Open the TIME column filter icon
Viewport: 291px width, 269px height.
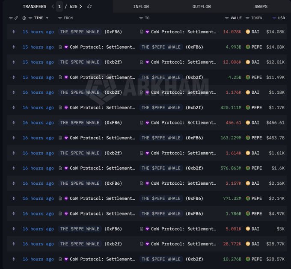(30, 18)
